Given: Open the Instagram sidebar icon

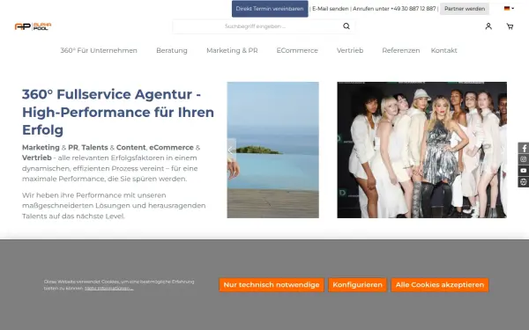Looking at the screenshot, I should point(524,159).
